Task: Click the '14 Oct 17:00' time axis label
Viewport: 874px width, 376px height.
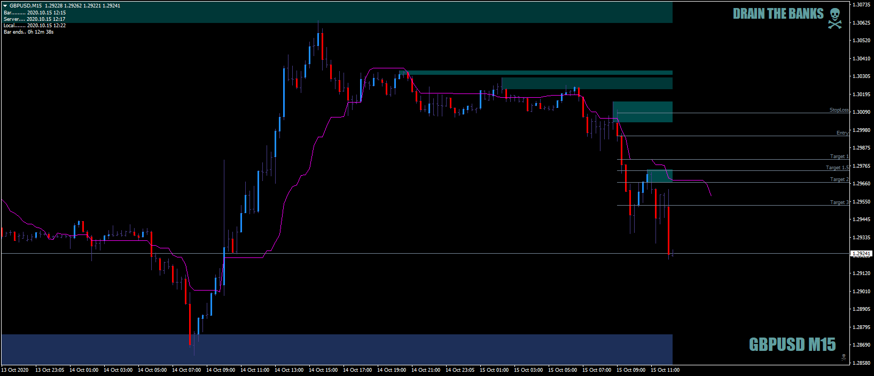Action: (x=357, y=370)
